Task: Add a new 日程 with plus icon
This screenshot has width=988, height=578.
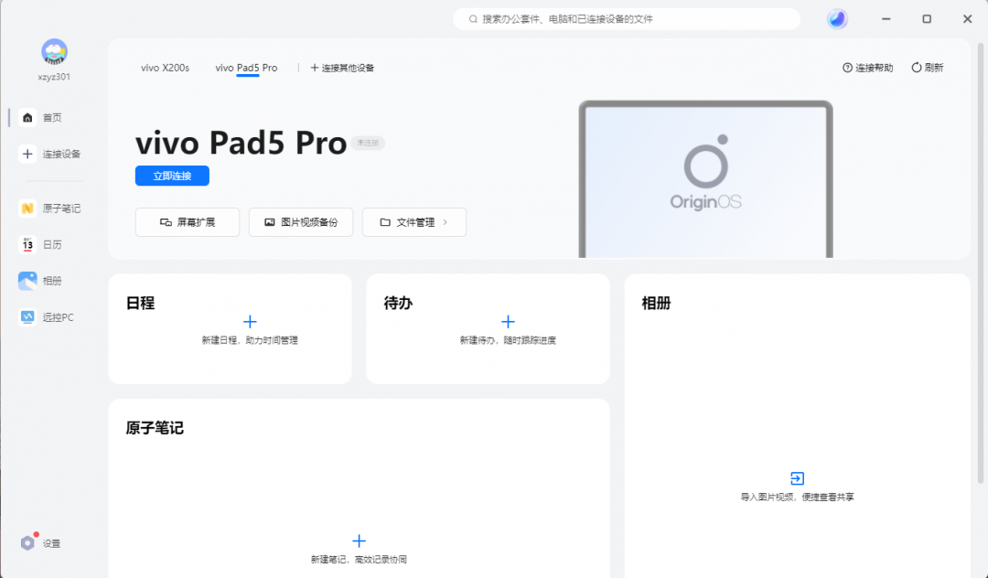Action: tap(250, 322)
